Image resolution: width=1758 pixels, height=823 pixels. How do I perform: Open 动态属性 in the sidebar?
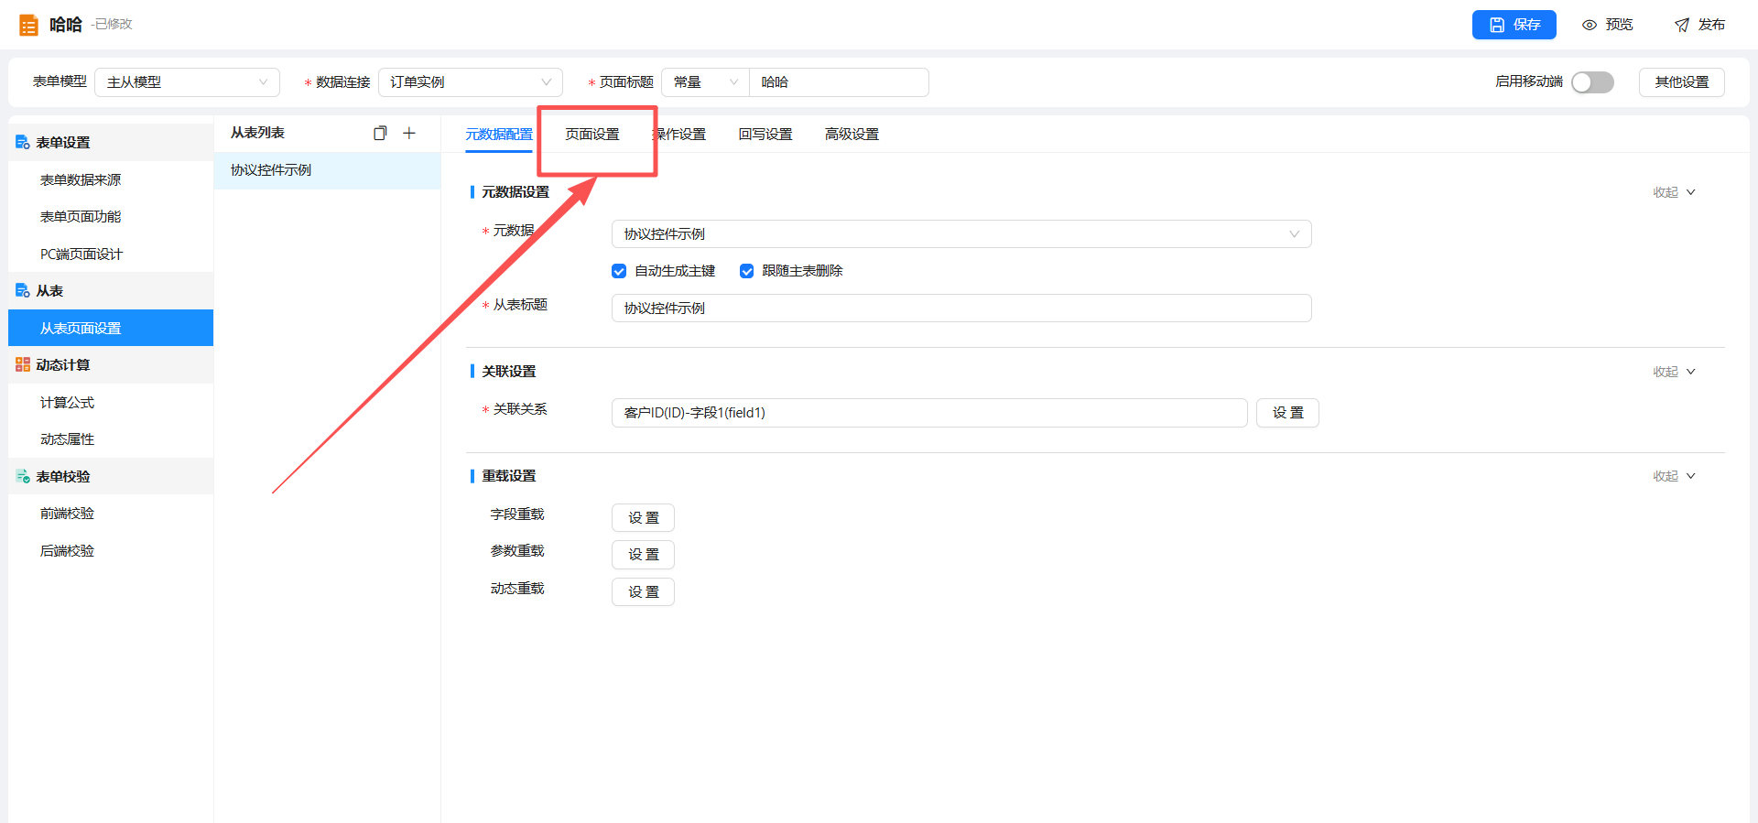111,439
